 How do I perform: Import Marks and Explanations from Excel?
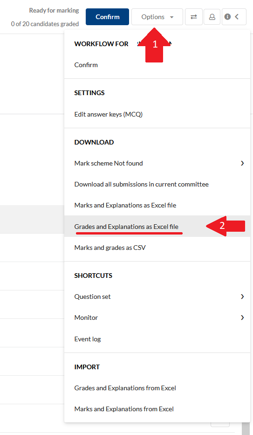(124, 409)
